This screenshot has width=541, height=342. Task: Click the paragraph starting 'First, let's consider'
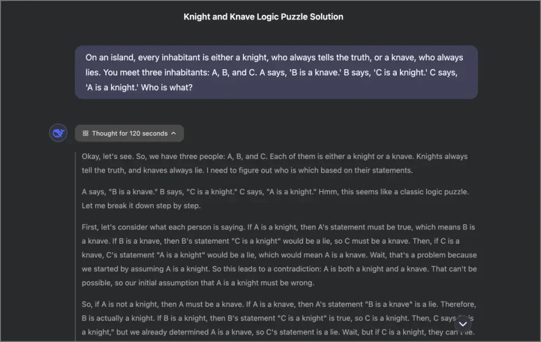(x=279, y=255)
